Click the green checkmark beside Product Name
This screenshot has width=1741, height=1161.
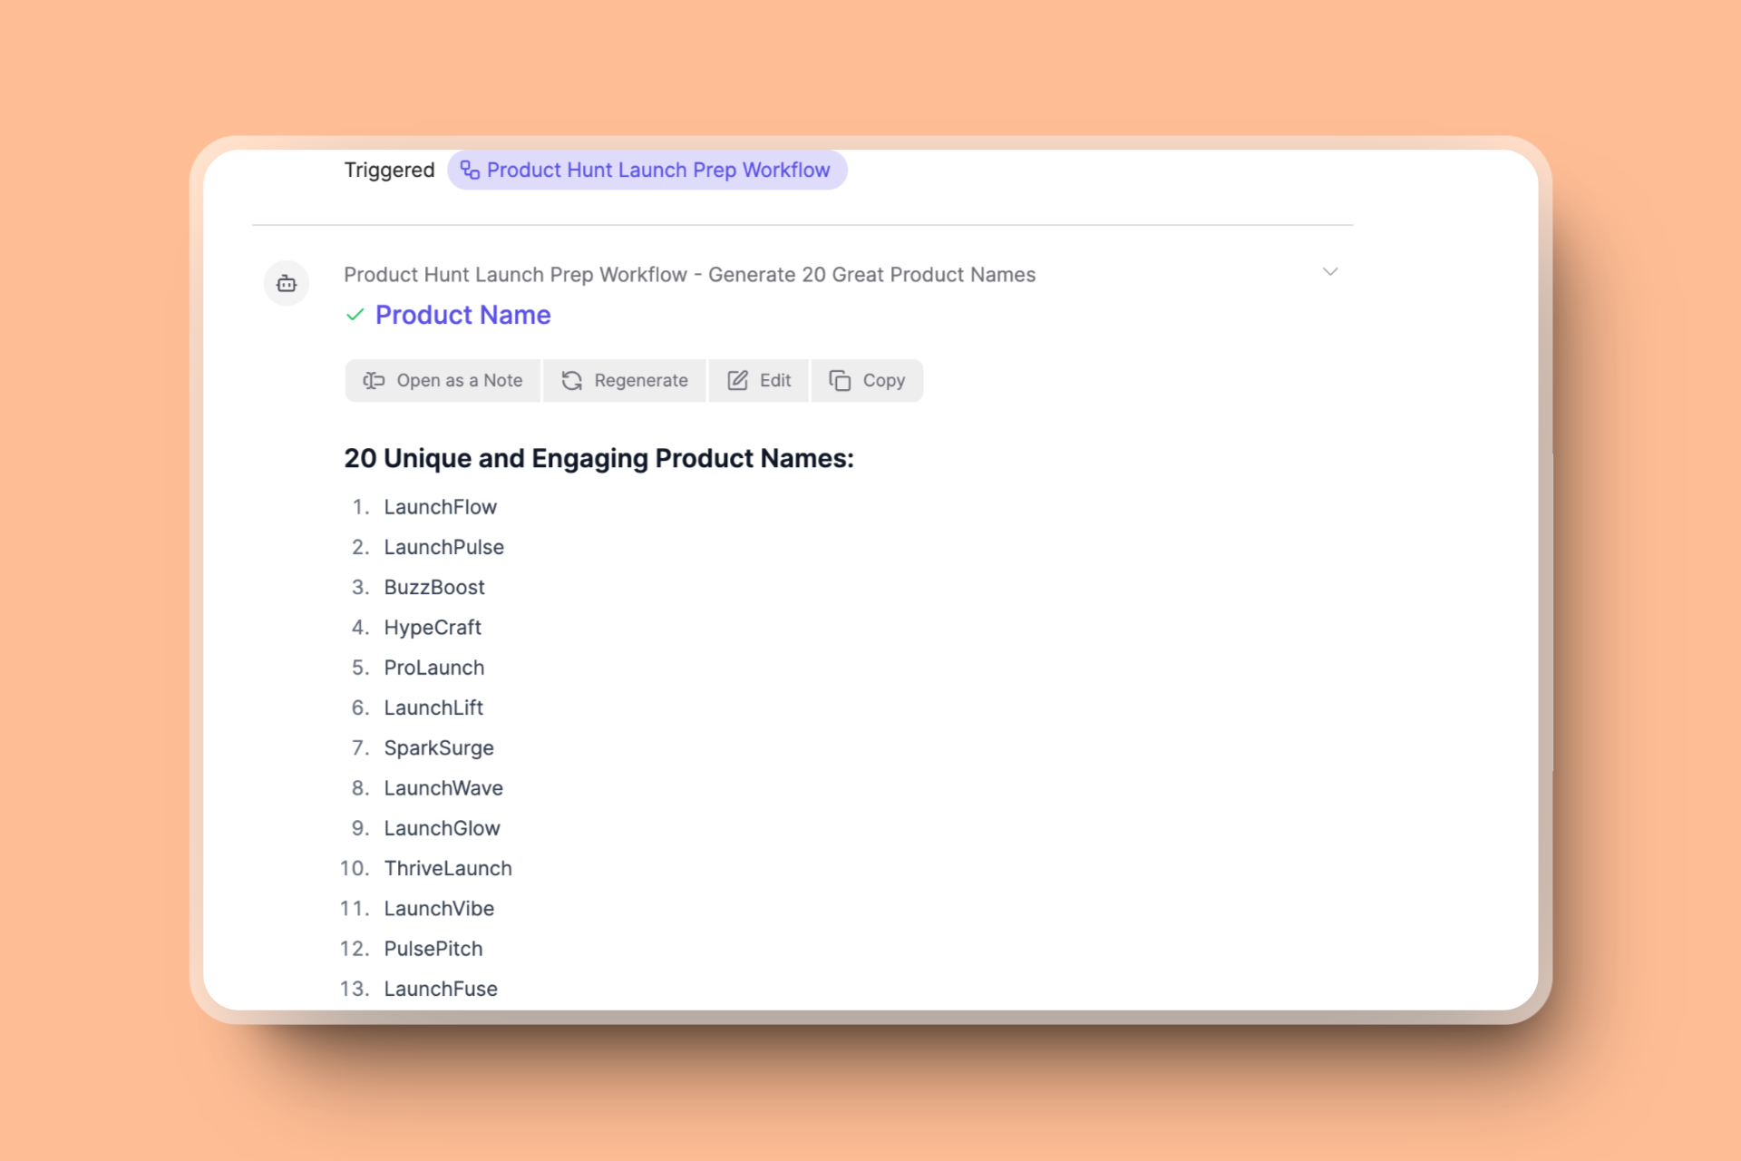point(355,315)
